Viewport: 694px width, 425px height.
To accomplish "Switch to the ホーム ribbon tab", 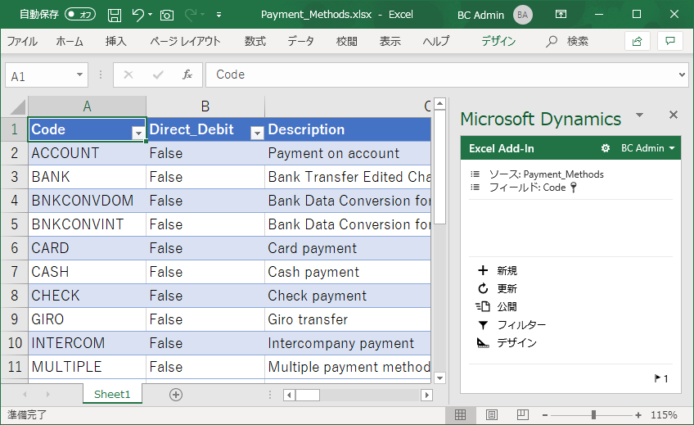I will point(70,42).
